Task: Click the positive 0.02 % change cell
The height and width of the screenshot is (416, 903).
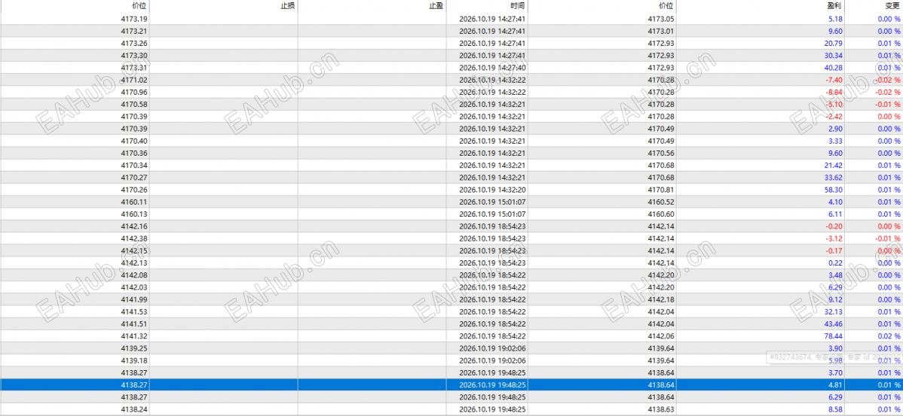Action: point(889,336)
